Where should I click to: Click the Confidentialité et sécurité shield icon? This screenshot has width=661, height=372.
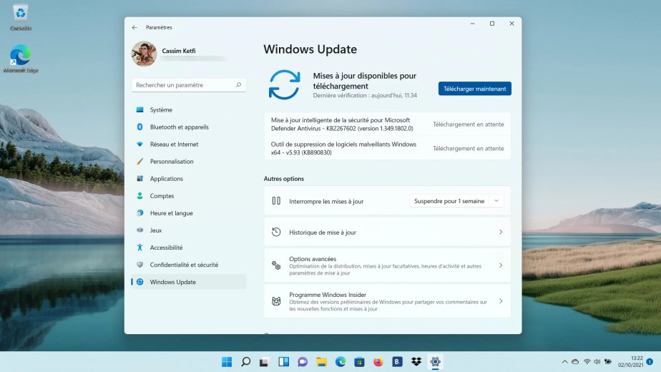coord(140,265)
